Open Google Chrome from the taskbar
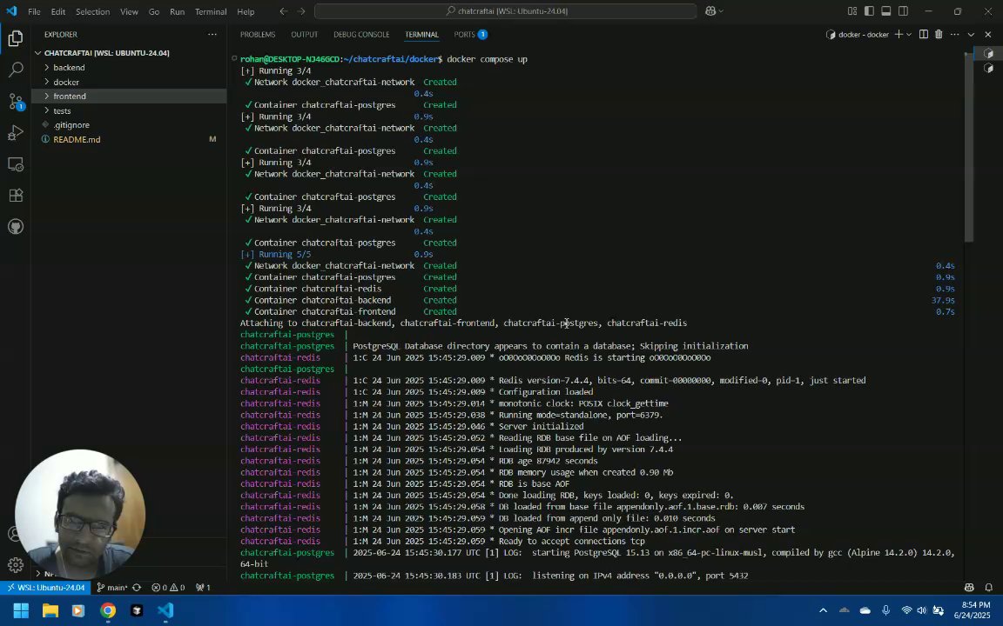This screenshot has height=626, width=1003. (107, 610)
